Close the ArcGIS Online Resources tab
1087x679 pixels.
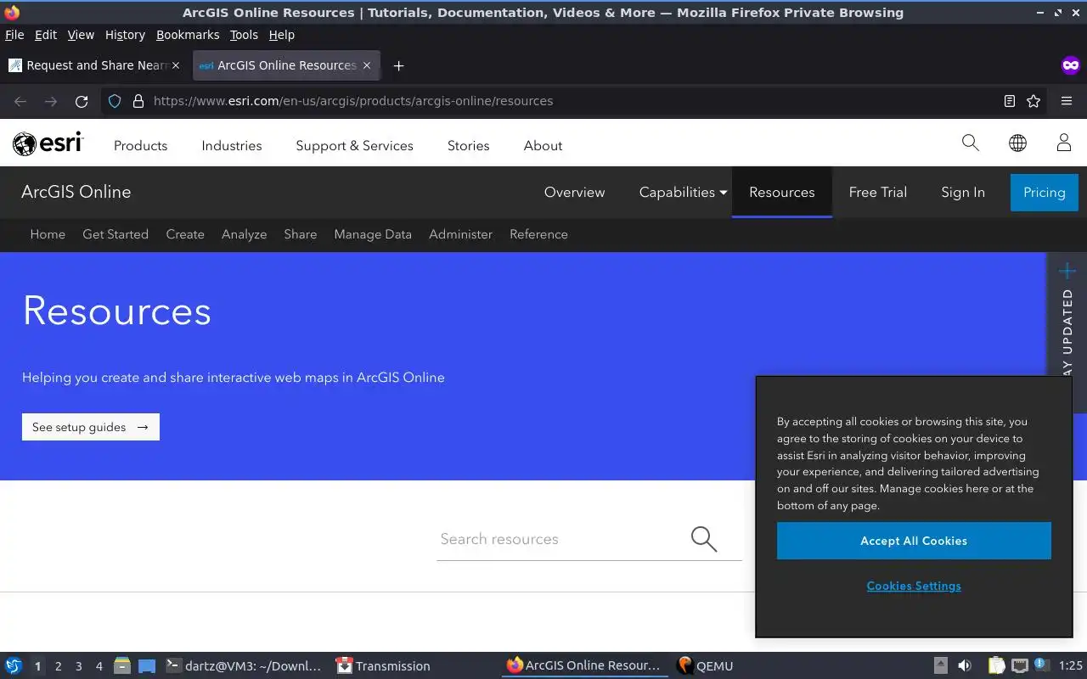pyautogui.click(x=367, y=65)
